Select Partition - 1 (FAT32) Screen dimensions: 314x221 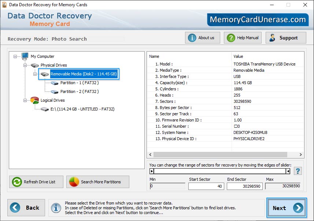[x=80, y=83]
